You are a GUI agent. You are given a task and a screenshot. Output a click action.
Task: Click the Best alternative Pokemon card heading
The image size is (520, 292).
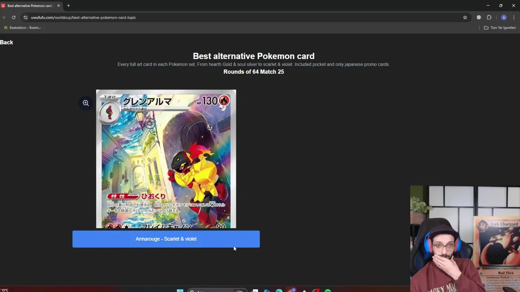253,56
